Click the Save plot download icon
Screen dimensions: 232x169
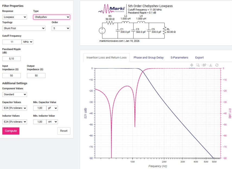(211, 65)
